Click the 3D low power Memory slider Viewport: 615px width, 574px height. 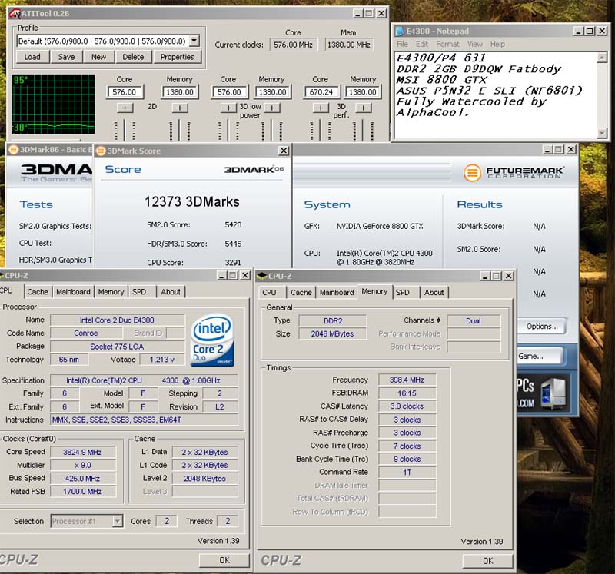272,131
